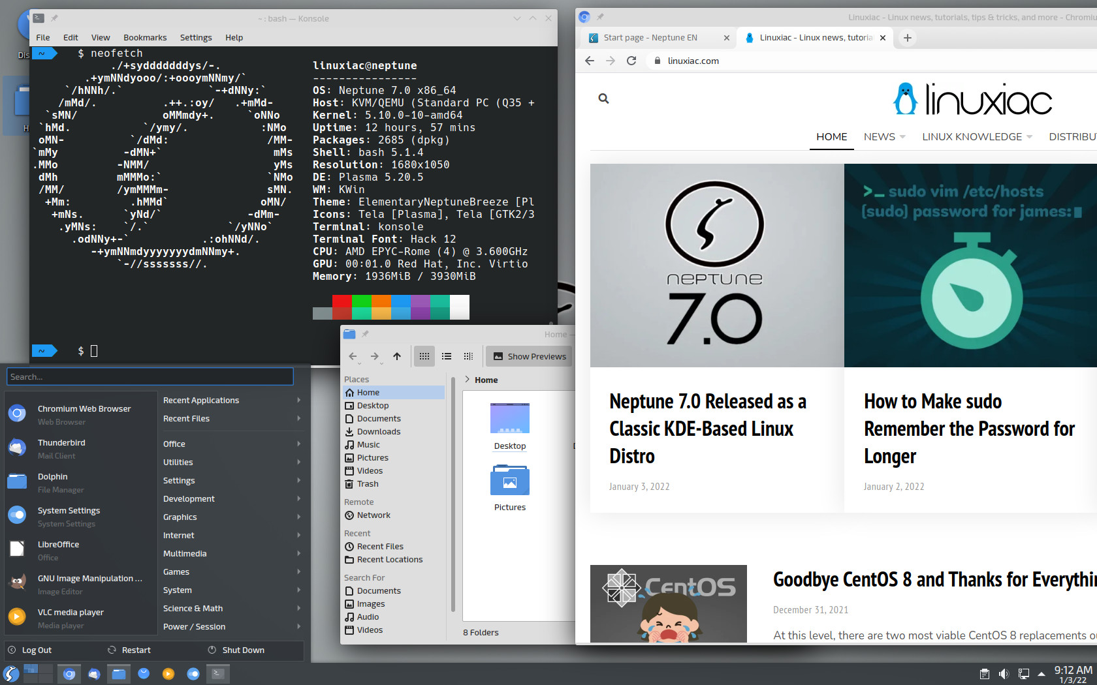Launch LibreOffice from launcher favorites
Viewport: 1097px width, 685px height.
tap(81, 550)
